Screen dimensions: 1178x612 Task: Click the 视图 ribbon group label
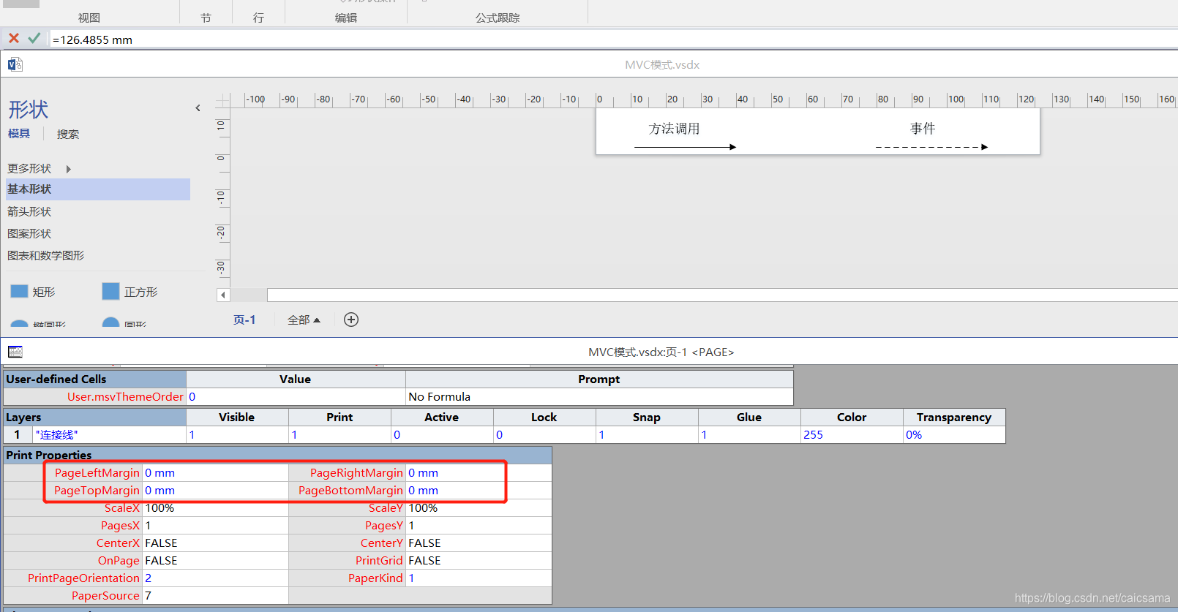click(89, 18)
